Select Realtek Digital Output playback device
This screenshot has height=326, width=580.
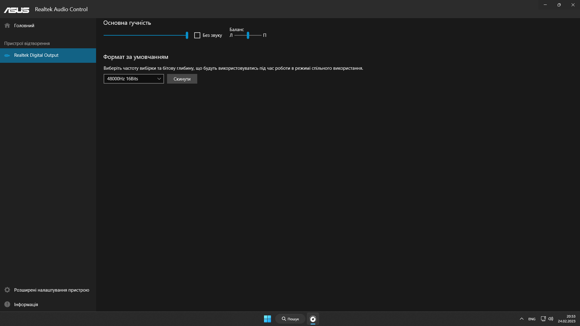coord(36,56)
